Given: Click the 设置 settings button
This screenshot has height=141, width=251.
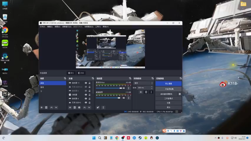Looking at the screenshot, I should [x=168, y=103].
